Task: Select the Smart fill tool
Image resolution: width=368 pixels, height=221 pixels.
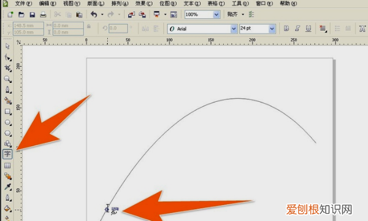Action: (8, 101)
